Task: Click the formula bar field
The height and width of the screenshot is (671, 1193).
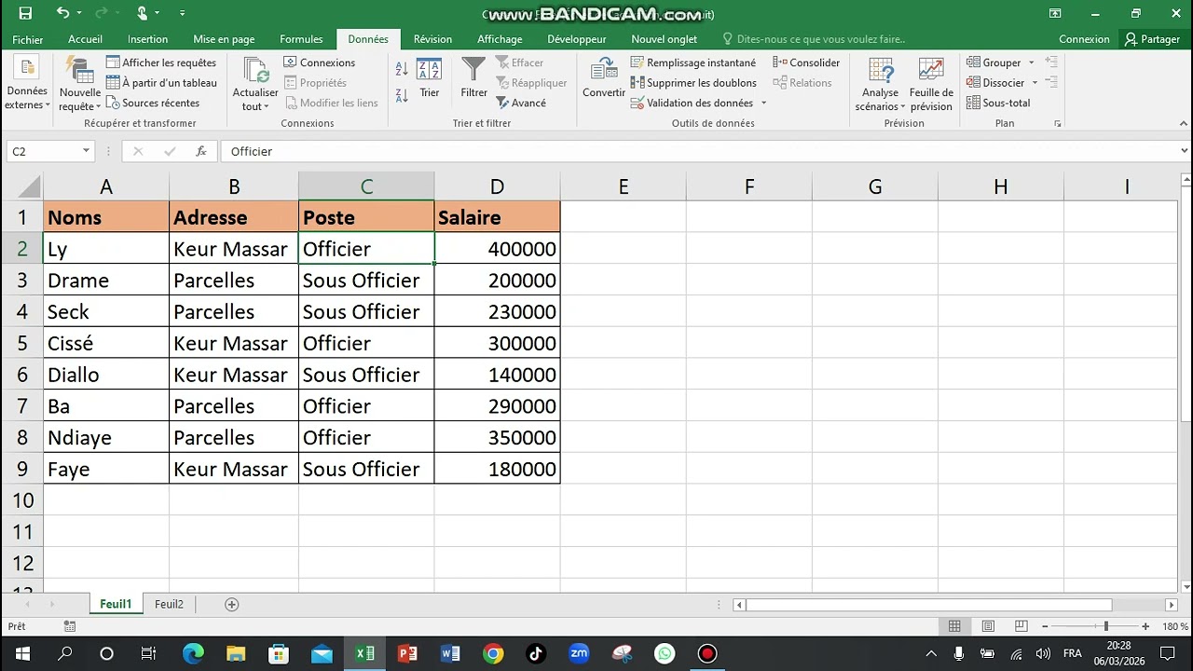Action: coord(699,151)
